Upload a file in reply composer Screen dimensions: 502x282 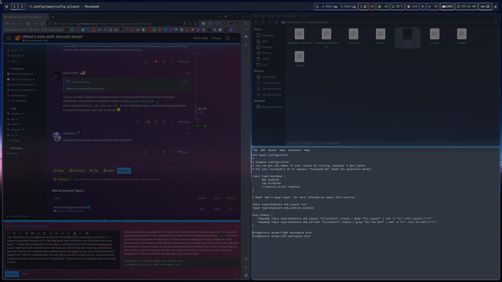[x=44, y=233]
